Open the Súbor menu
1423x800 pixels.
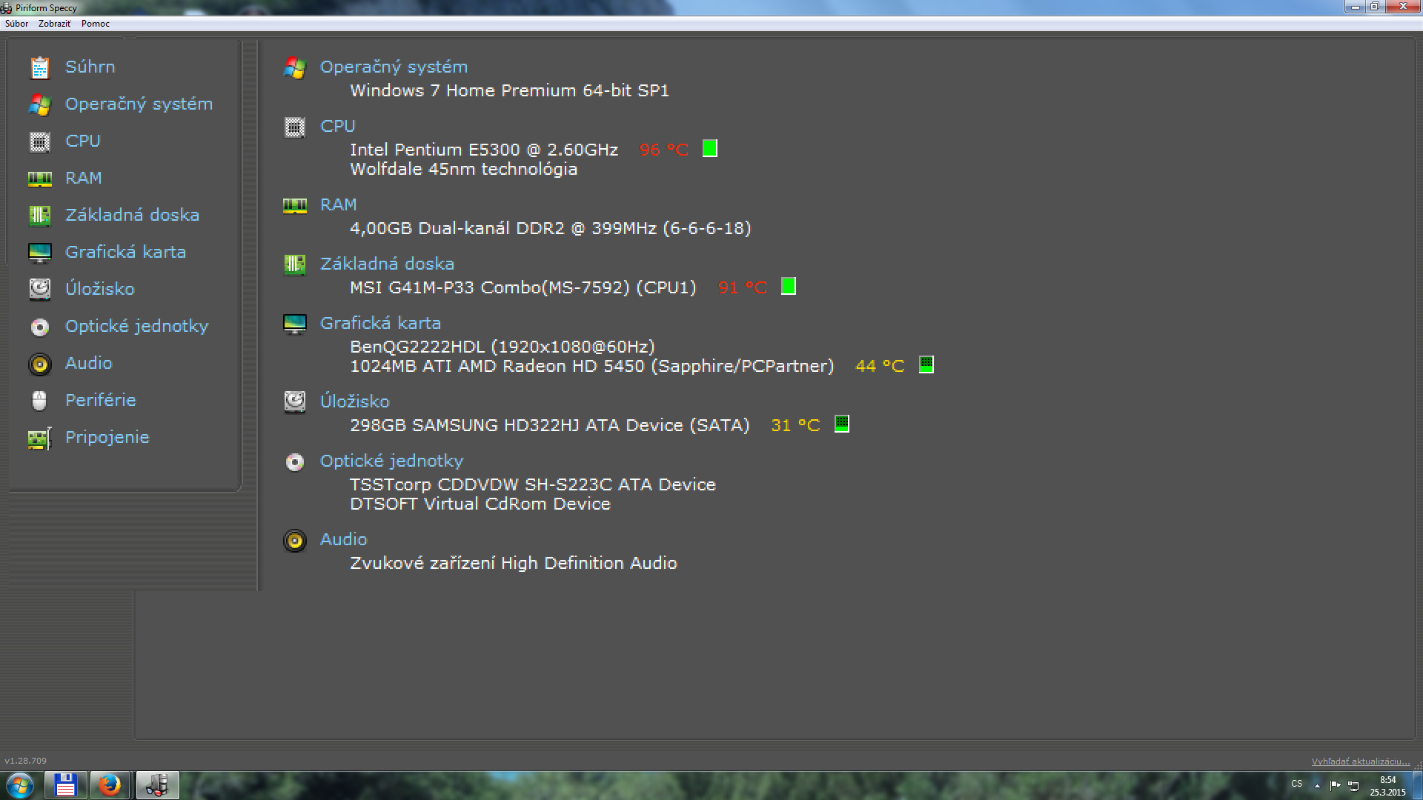coord(16,24)
